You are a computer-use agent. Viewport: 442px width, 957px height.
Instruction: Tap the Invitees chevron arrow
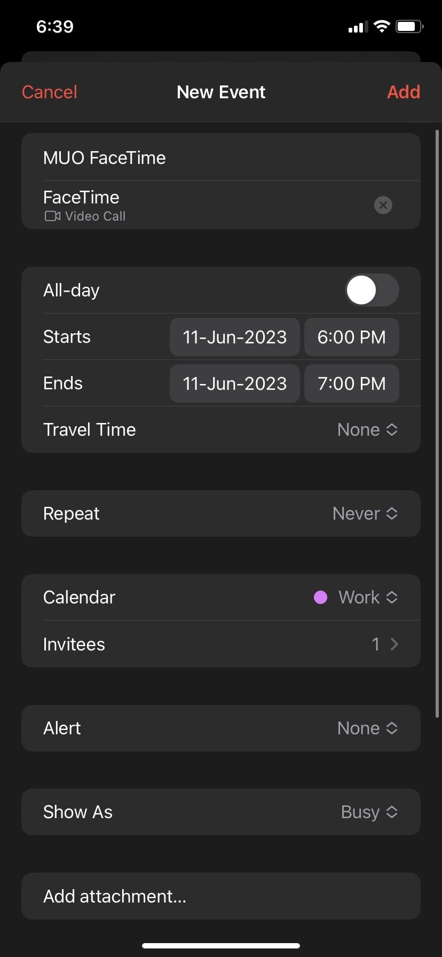tap(394, 644)
